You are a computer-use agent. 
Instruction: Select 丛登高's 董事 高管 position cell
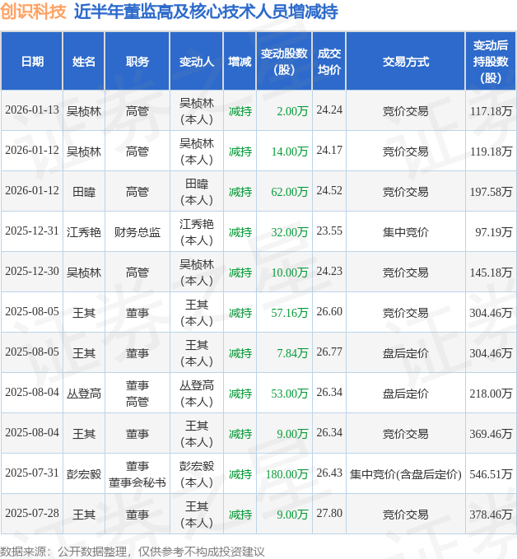(x=137, y=394)
